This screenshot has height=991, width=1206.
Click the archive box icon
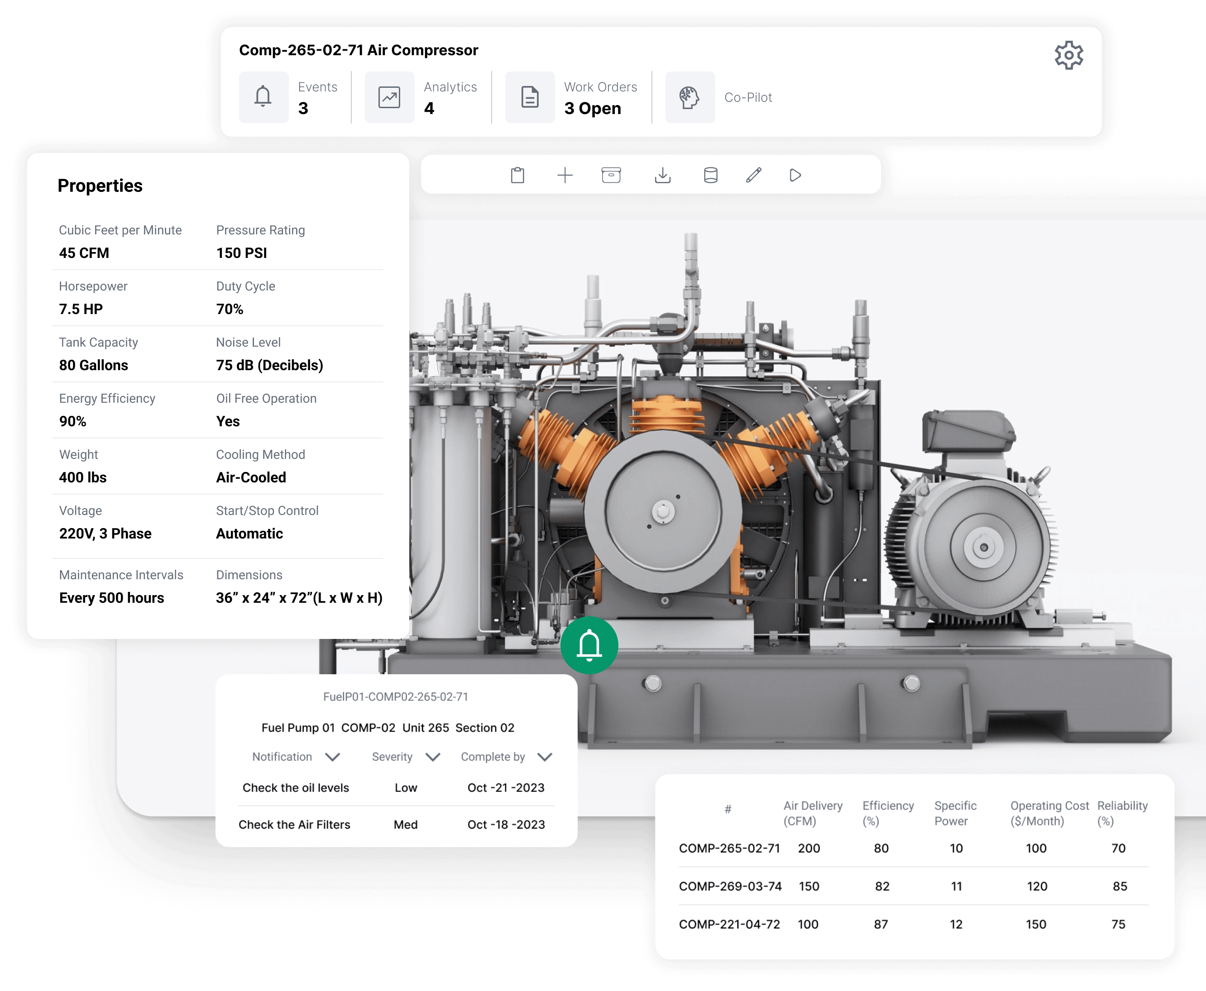tap(611, 175)
